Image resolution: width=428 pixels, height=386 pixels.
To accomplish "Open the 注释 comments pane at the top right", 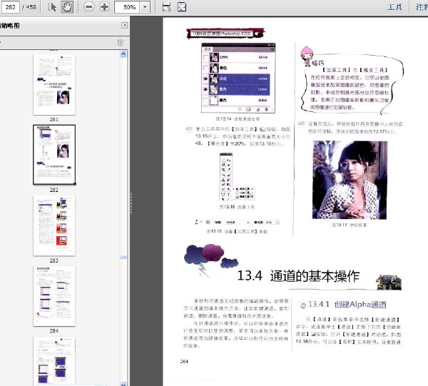I will click(422, 7).
